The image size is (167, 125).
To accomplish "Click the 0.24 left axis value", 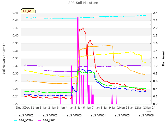I will [16, 97].
